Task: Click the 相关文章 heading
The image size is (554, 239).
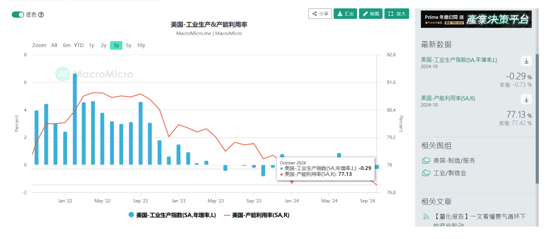Action: point(436,202)
